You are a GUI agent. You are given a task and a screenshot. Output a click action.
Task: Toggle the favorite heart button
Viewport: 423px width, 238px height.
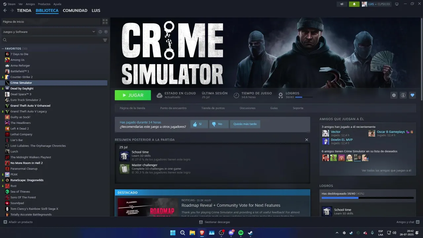click(412, 95)
